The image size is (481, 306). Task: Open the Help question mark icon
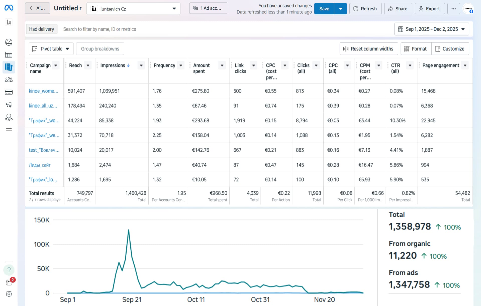[x=9, y=270]
